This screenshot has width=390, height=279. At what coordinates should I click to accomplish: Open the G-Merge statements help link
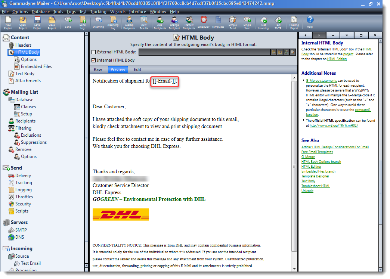[321, 81]
